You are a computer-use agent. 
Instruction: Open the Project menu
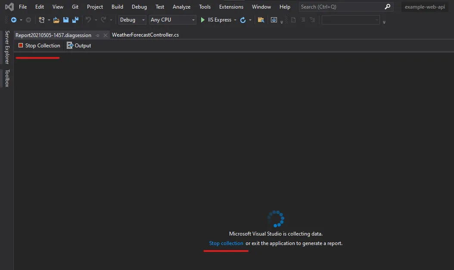point(95,6)
